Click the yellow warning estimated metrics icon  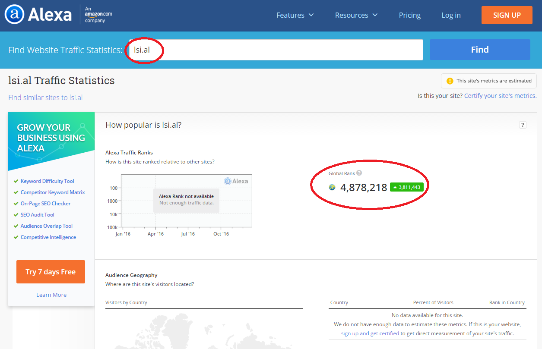450,81
